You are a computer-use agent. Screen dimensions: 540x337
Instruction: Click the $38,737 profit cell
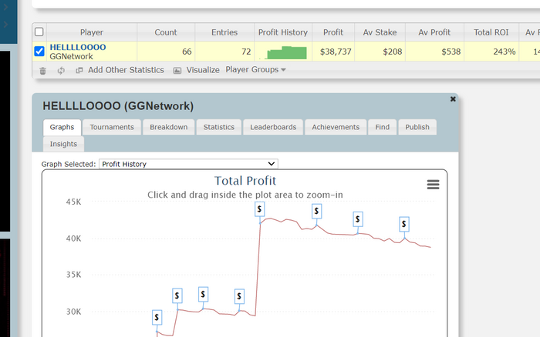[333, 52]
